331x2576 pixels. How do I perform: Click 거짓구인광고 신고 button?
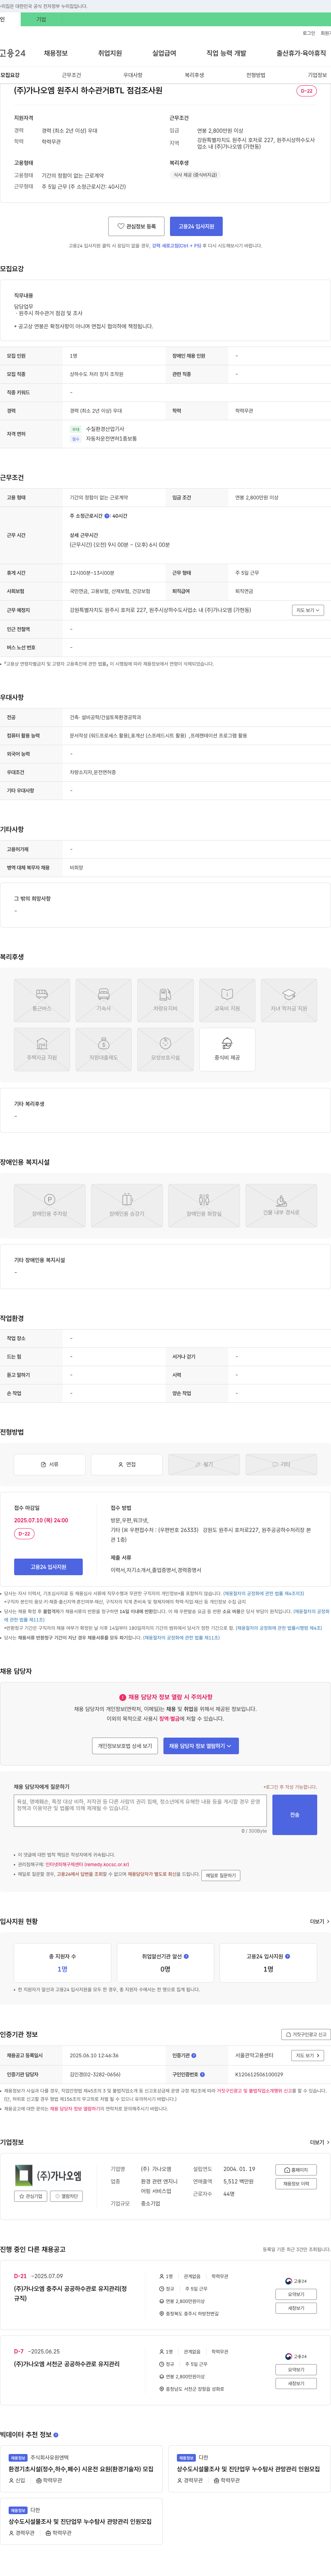point(306,2034)
